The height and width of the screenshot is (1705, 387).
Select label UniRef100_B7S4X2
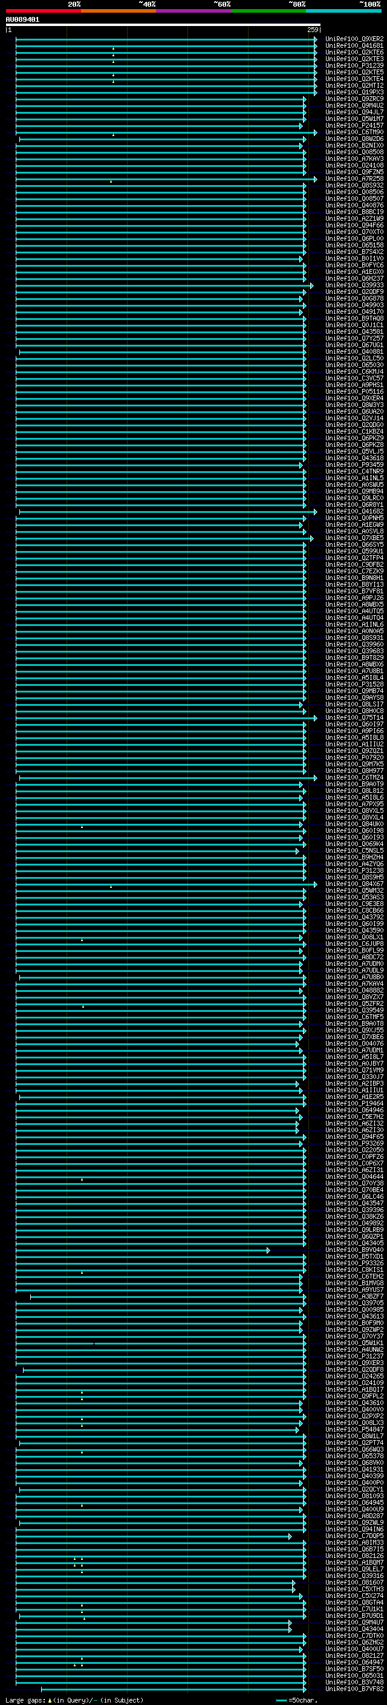[354, 252]
